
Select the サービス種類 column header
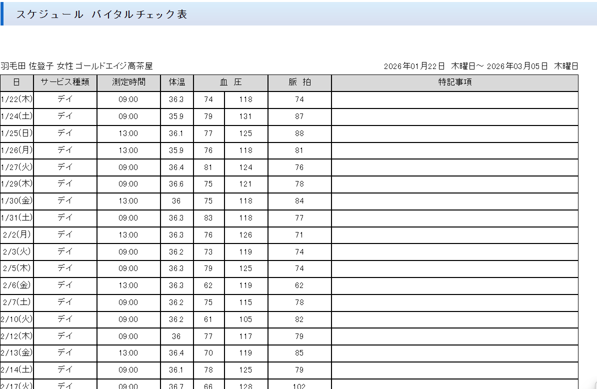[65, 82]
